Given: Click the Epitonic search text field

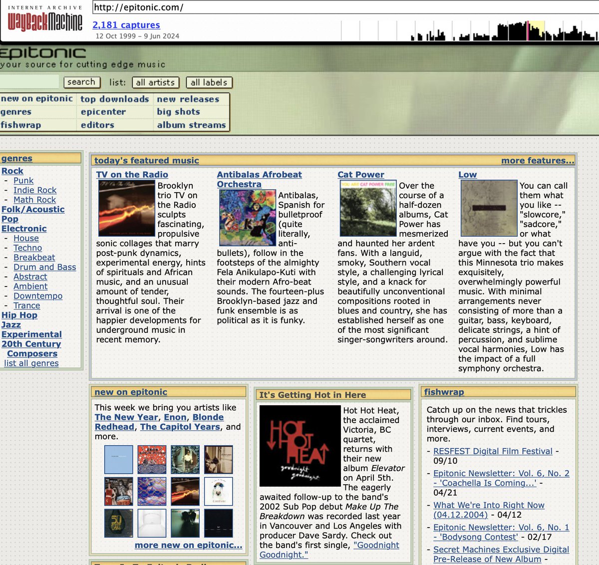Looking at the screenshot, I should tap(29, 82).
